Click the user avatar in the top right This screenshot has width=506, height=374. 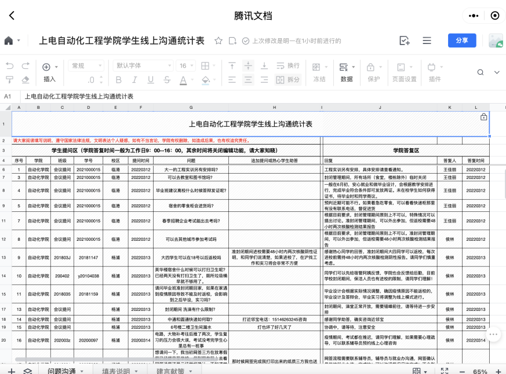tap(496, 41)
